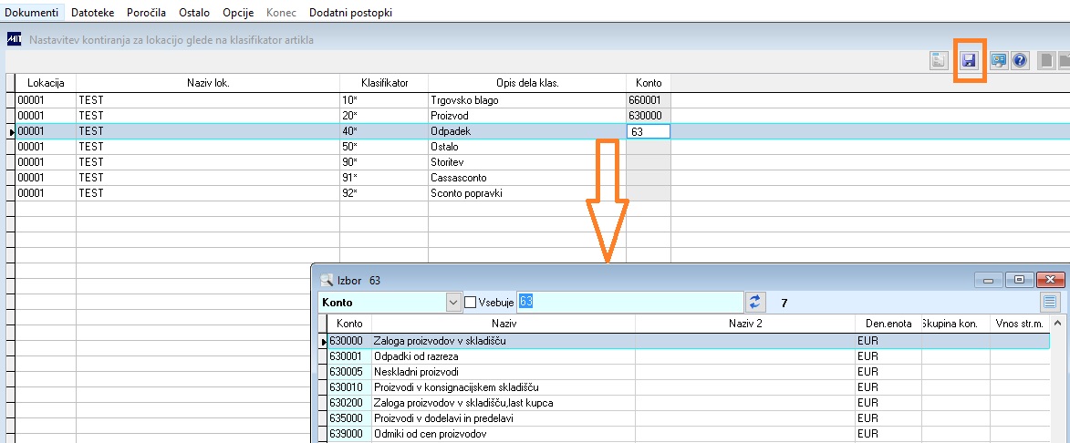Click the refresh arrows icon in Izbor window
The image size is (1070, 443).
tap(754, 302)
